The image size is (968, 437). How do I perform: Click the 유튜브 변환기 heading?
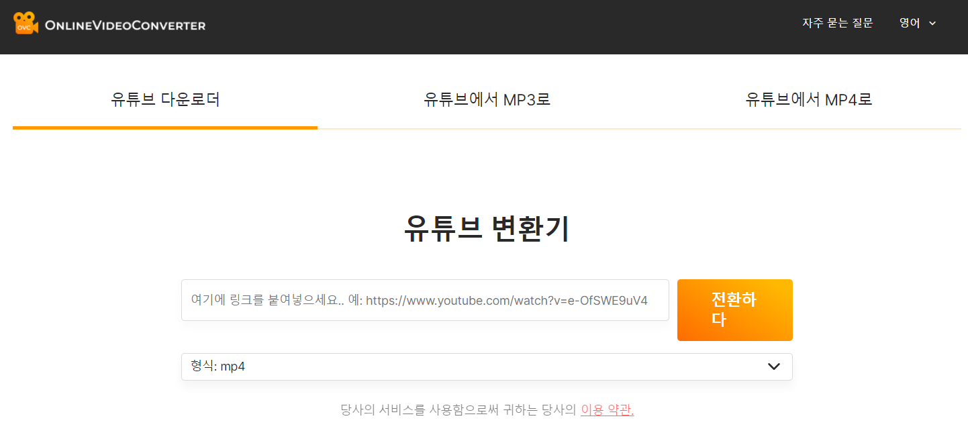point(487,229)
